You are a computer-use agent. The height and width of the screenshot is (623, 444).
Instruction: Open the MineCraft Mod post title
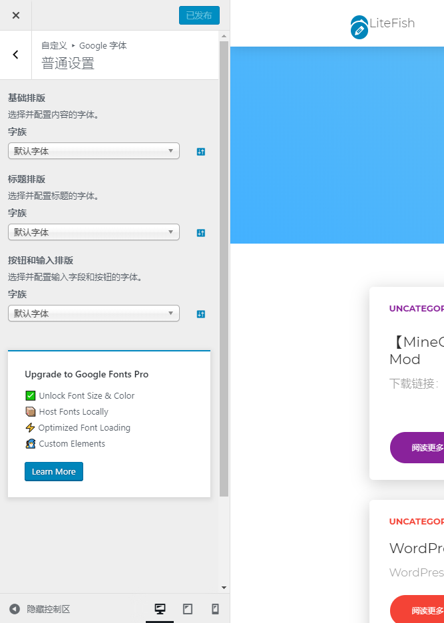[417, 350]
